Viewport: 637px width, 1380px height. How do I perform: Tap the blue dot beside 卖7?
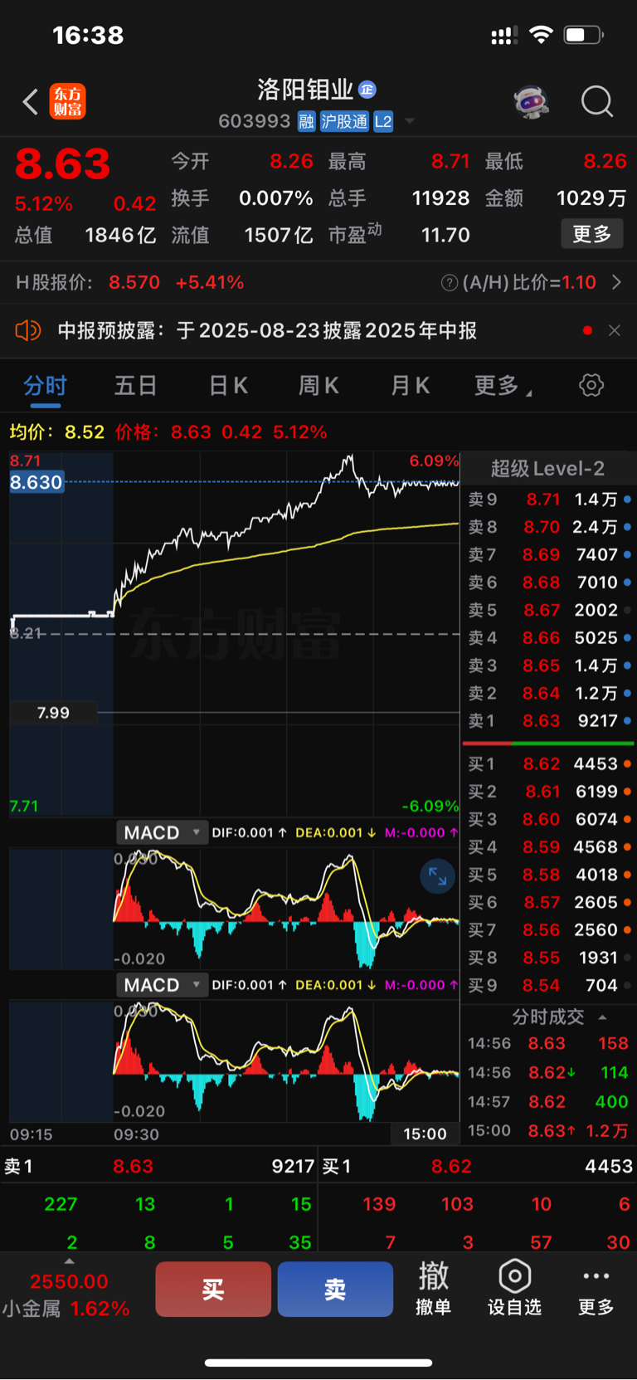[627, 554]
